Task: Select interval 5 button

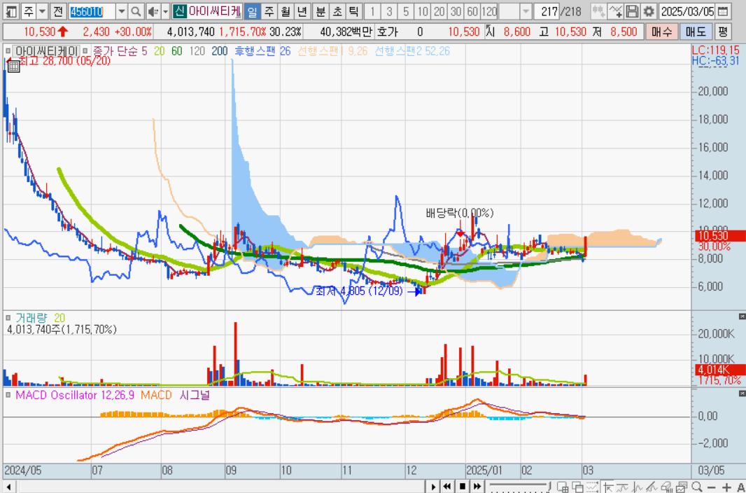Action: pyautogui.click(x=406, y=11)
